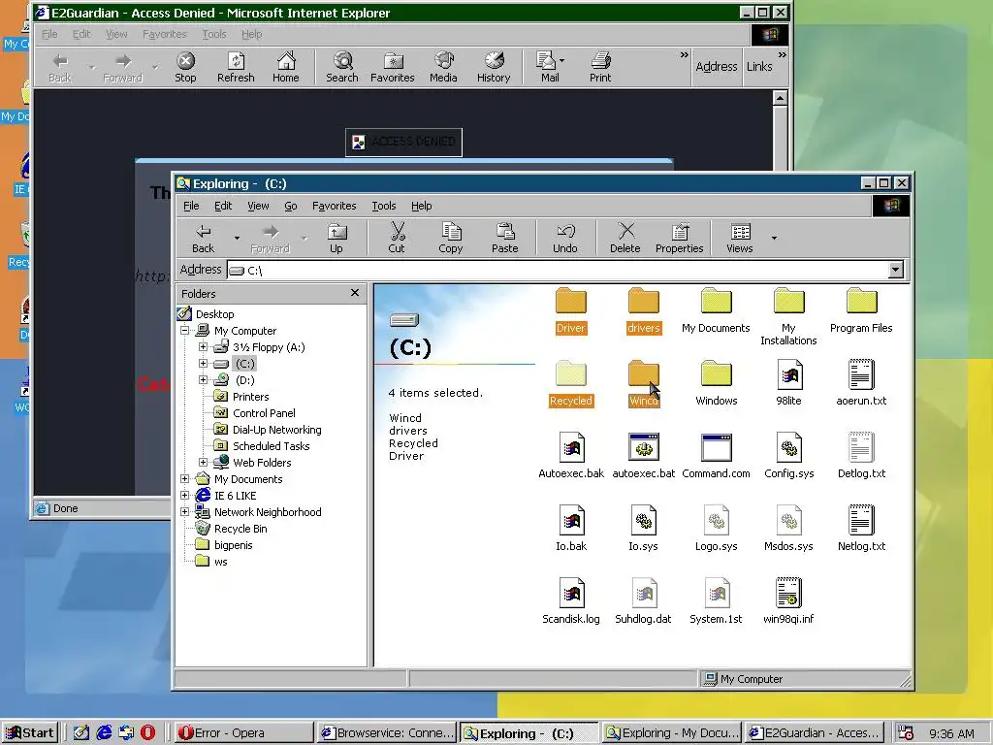Viewport: 993px width, 745px height.
Task: Delete the selected items via toolbar
Action: pyautogui.click(x=625, y=238)
